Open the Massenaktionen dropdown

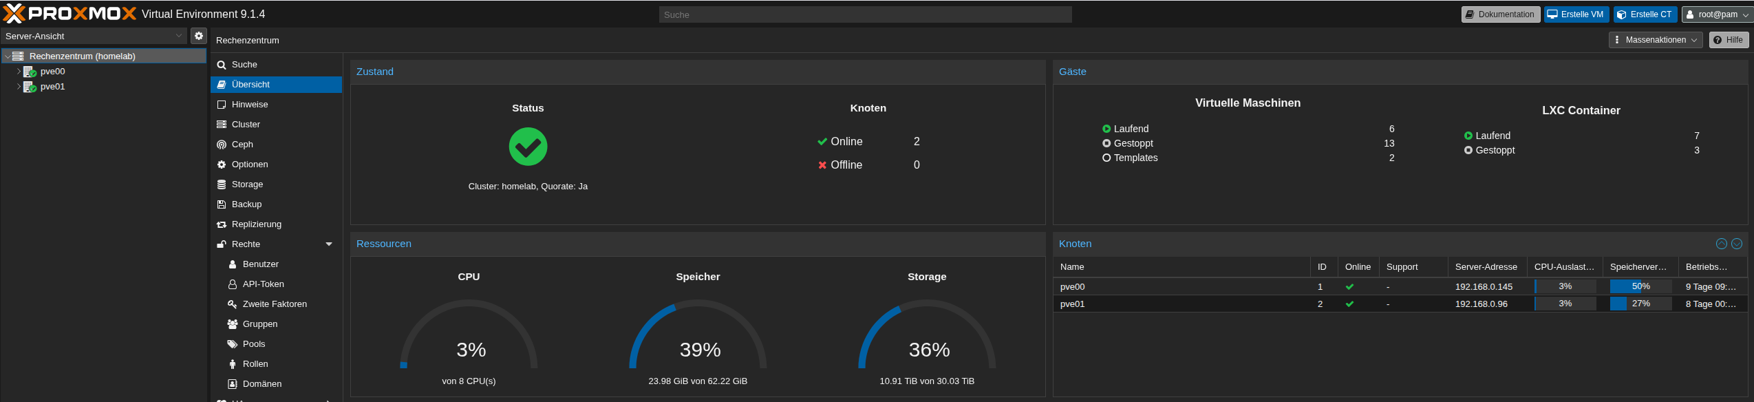pyautogui.click(x=1656, y=40)
